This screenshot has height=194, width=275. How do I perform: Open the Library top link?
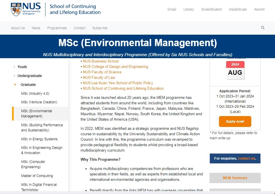[188, 9]
